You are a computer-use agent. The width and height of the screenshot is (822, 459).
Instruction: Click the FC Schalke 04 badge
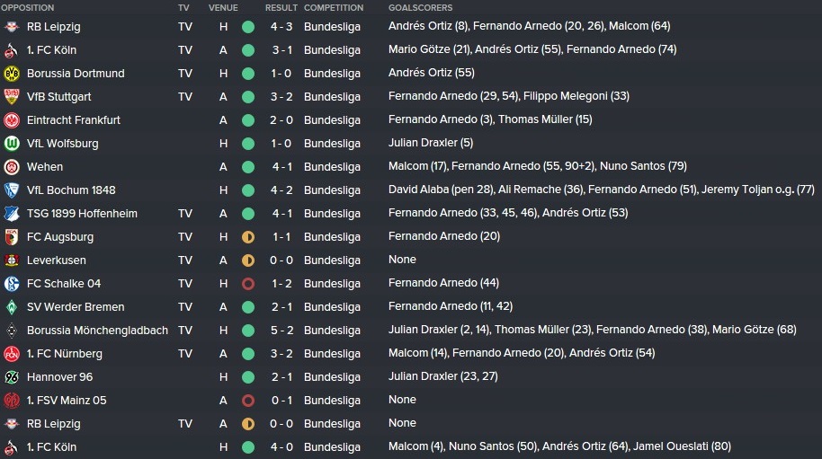12,284
